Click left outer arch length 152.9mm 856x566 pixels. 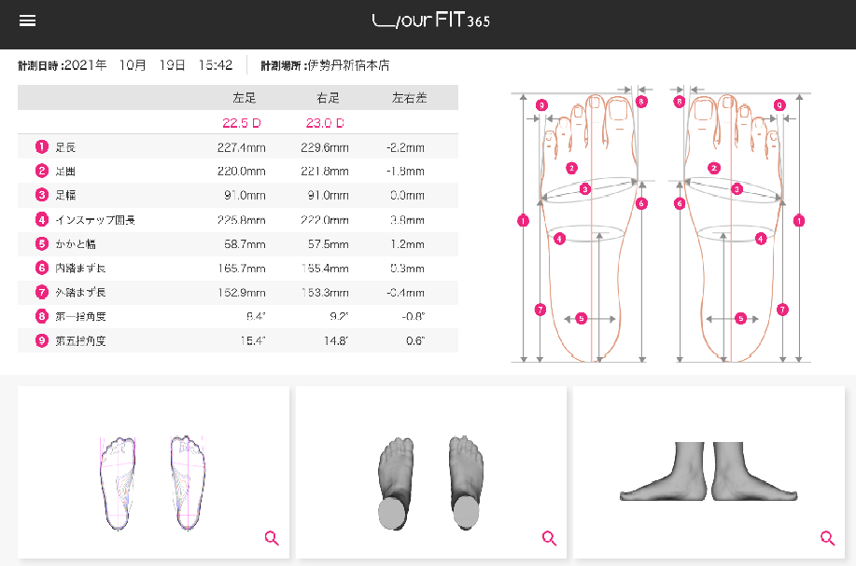(x=241, y=293)
